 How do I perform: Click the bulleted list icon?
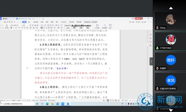(x=42, y=25)
